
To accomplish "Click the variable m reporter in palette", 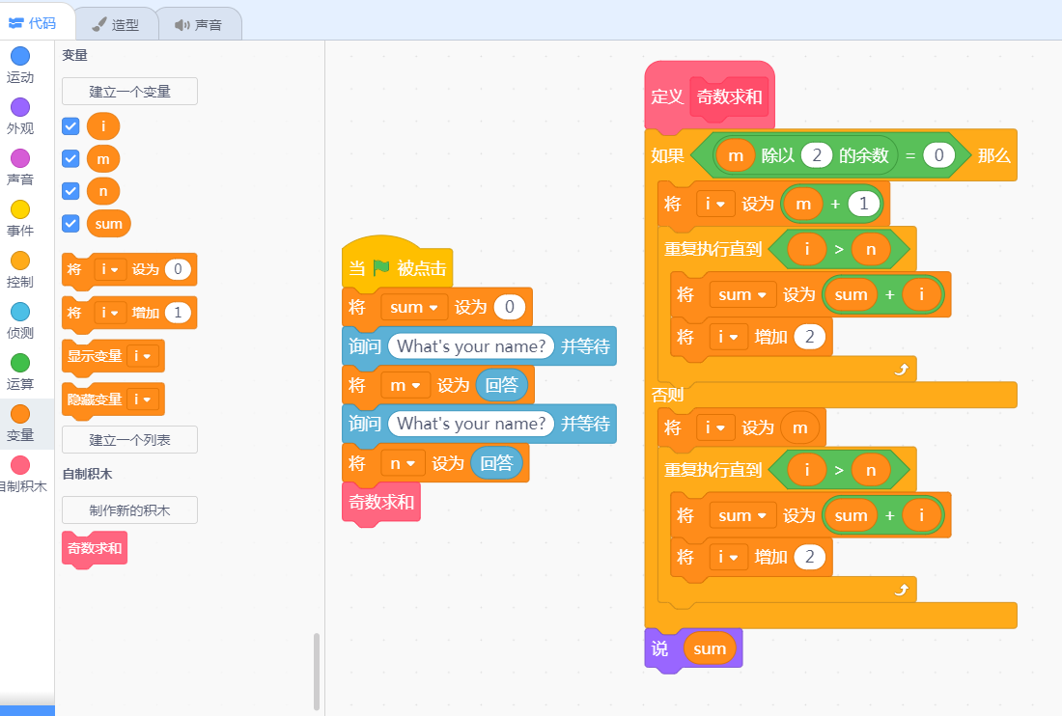I will pyautogui.click(x=103, y=159).
